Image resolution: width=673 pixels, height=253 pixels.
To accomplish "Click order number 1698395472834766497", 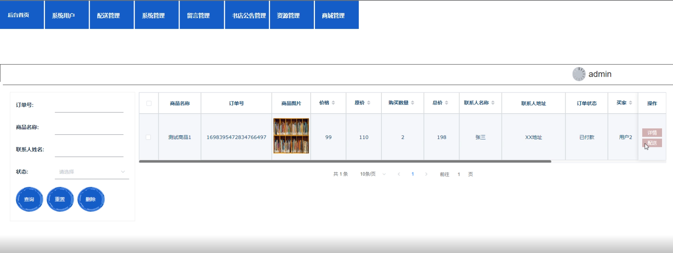I will [x=236, y=137].
